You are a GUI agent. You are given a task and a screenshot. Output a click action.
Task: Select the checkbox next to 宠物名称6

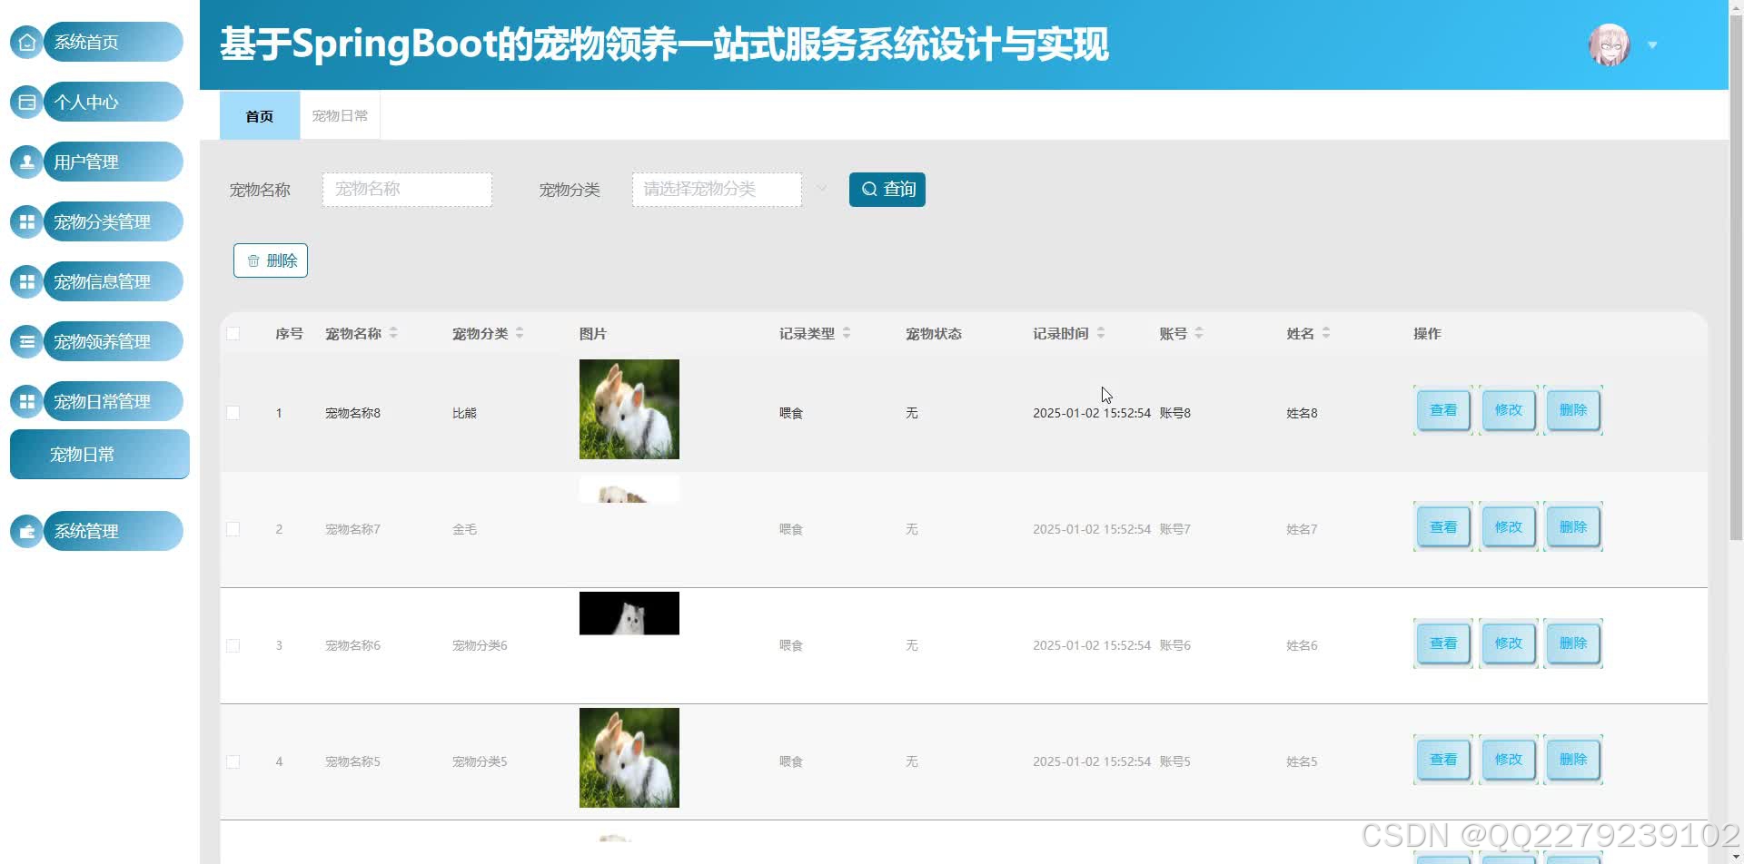233,645
